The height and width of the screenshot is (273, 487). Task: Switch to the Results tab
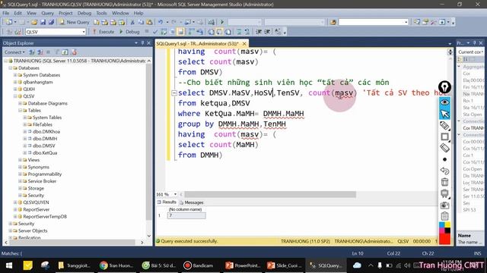click(x=167, y=202)
